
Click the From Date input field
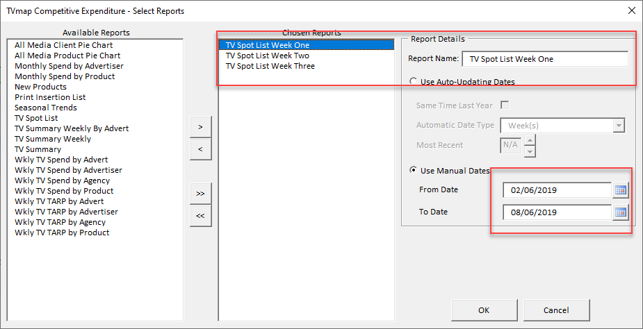click(557, 190)
